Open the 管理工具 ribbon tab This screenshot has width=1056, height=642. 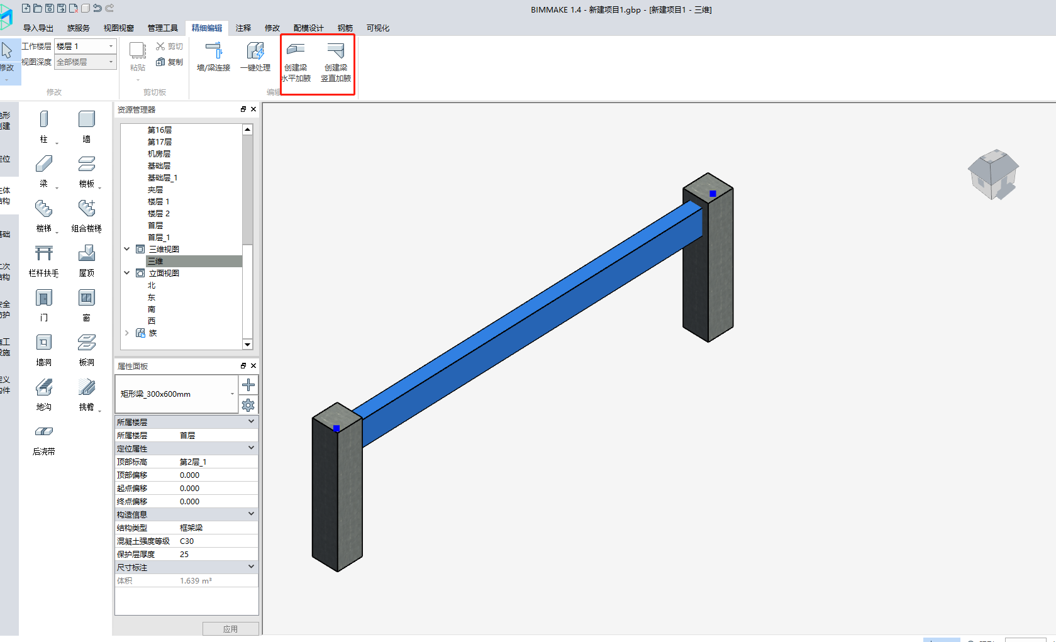(x=163, y=28)
